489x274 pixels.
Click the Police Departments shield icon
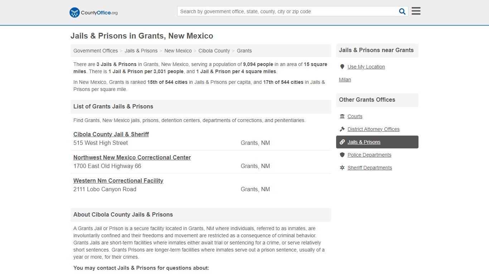(342, 155)
